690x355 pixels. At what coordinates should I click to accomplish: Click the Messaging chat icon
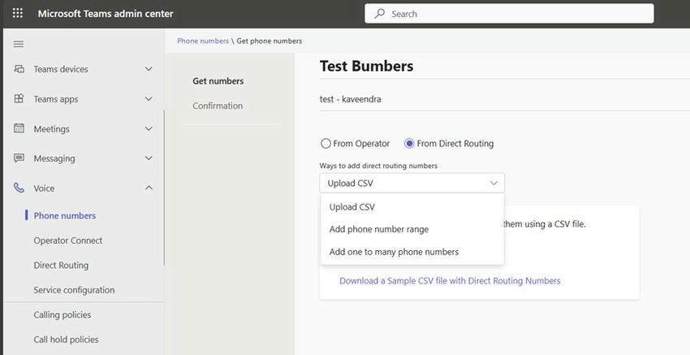click(x=19, y=158)
